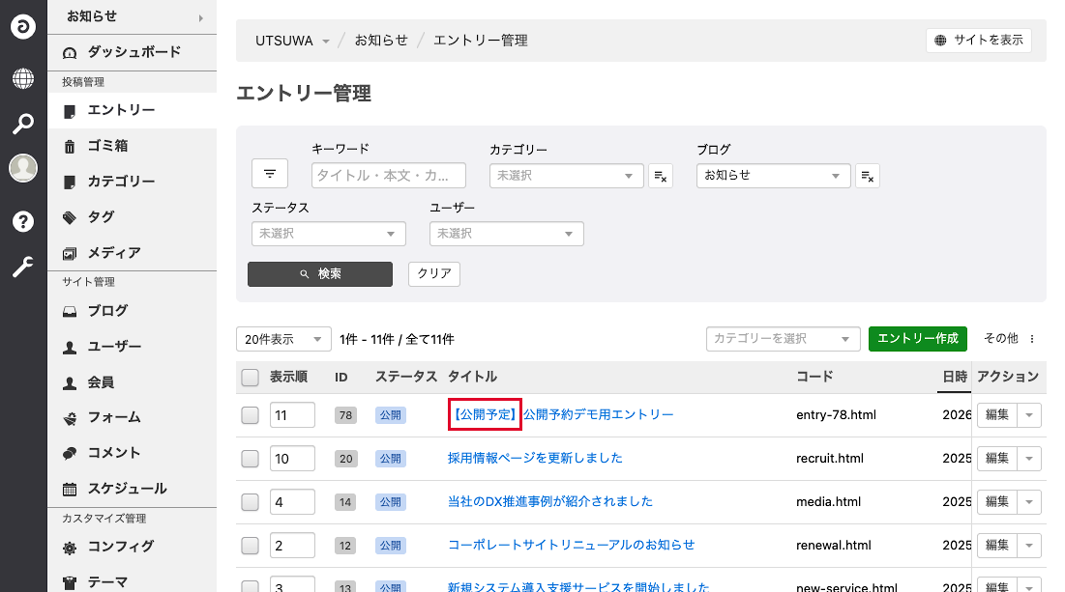Viewport: 1065px width, 592px height.
Task: Click ID badge 78
Action: (x=345, y=415)
